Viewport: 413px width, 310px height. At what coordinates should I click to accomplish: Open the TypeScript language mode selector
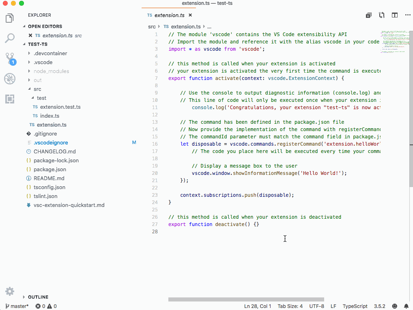(x=355, y=306)
